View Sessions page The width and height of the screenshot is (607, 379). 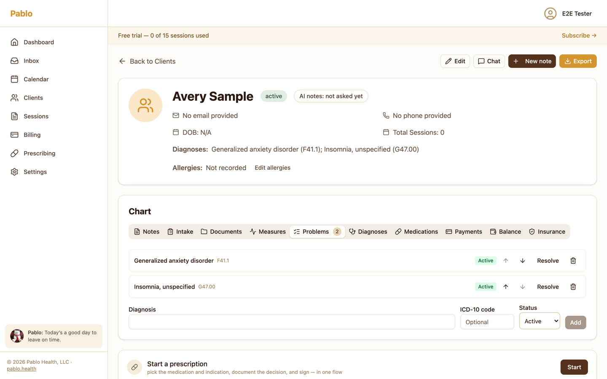tap(54, 116)
